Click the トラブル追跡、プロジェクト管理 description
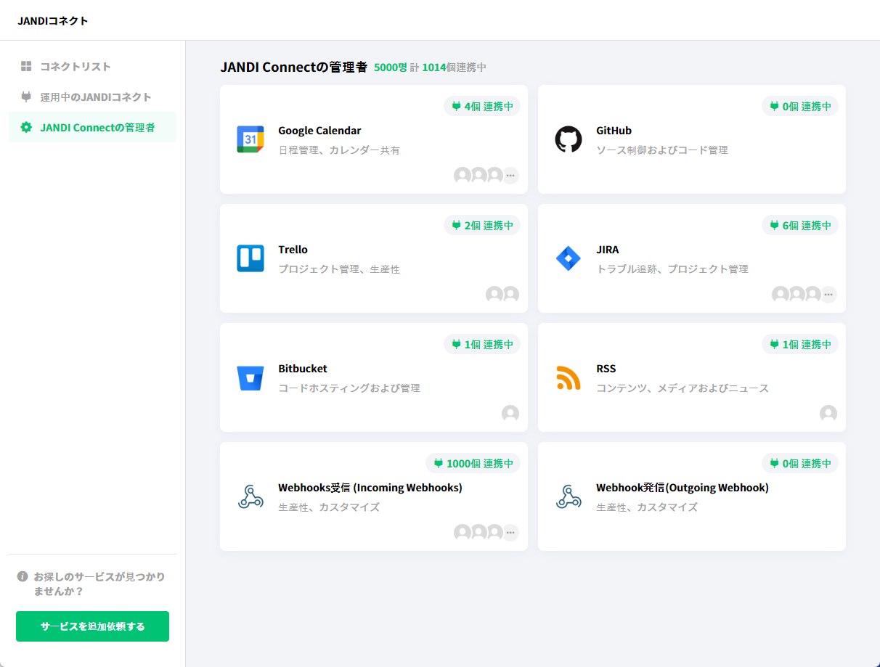Screen dimensions: 880x667 [x=672, y=269]
